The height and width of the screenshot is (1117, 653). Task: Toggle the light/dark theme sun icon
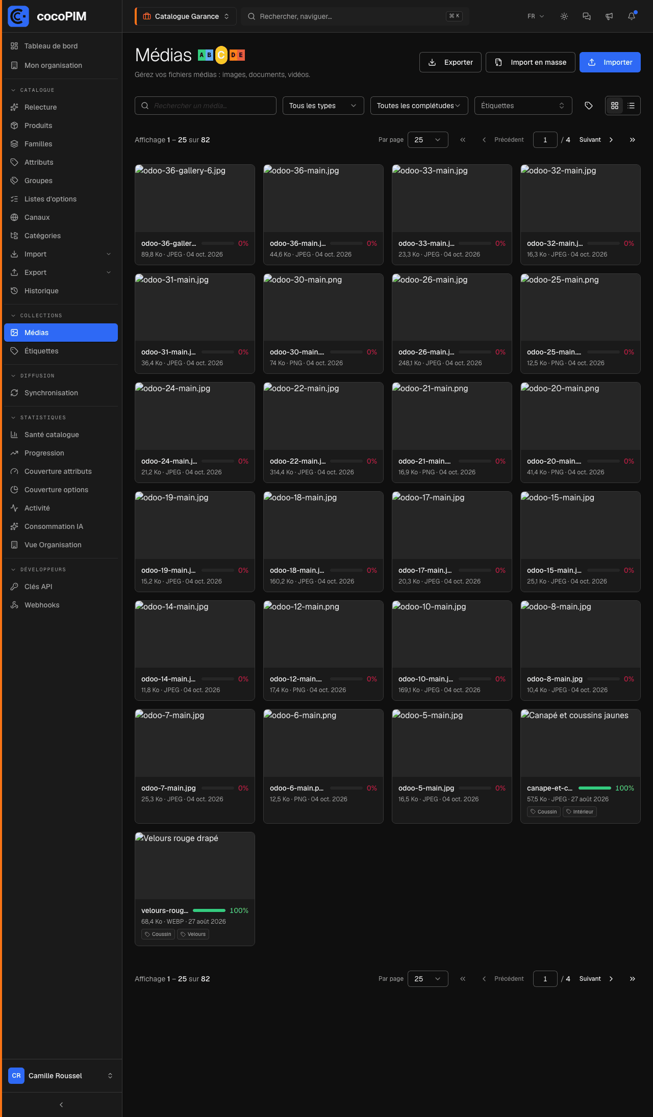coord(564,16)
